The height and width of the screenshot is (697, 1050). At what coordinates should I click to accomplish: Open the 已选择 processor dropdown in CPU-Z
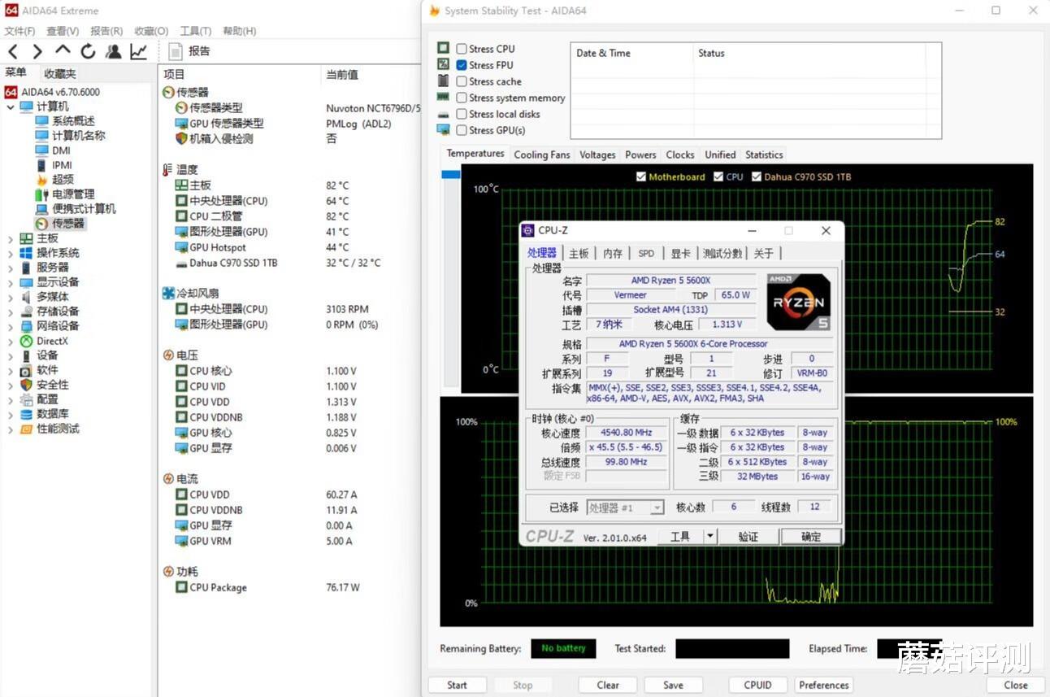coord(656,507)
